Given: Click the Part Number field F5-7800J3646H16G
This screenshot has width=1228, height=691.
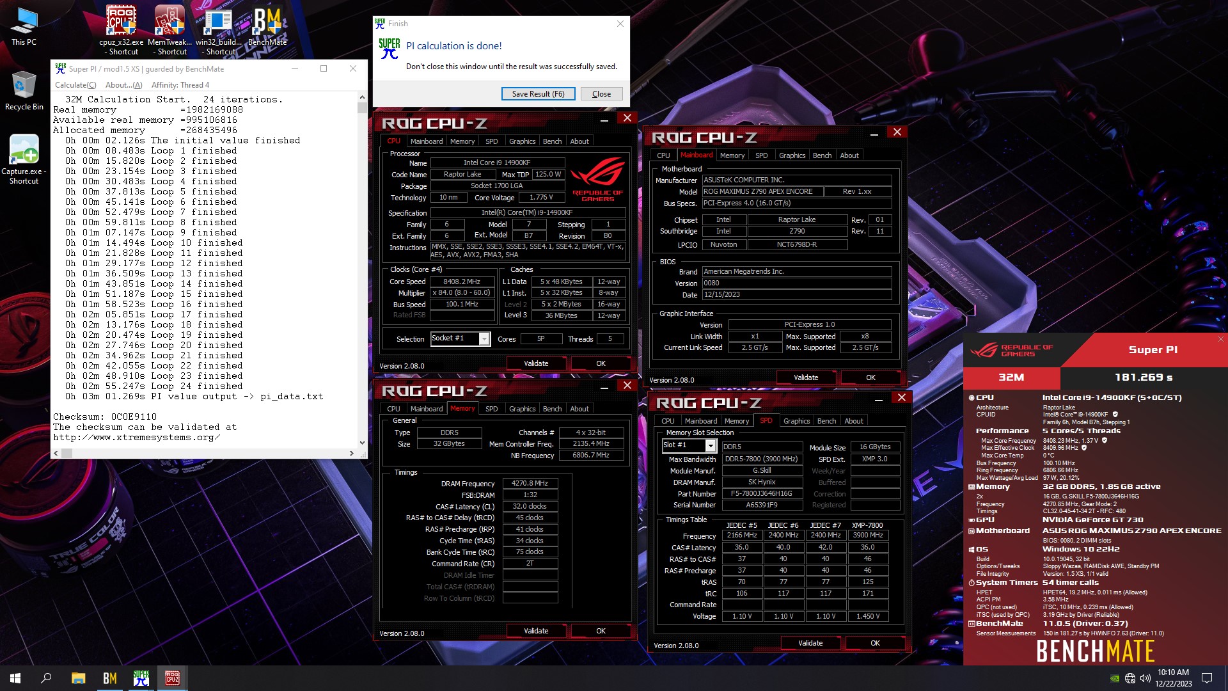Looking at the screenshot, I should pyautogui.click(x=762, y=494).
